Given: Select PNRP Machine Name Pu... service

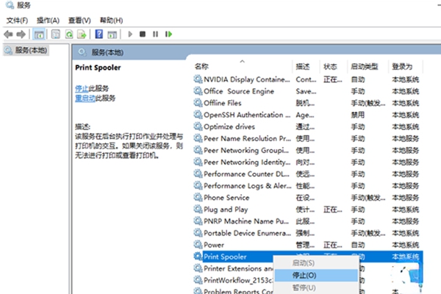Looking at the screenshot, I should tap(246, 221).
